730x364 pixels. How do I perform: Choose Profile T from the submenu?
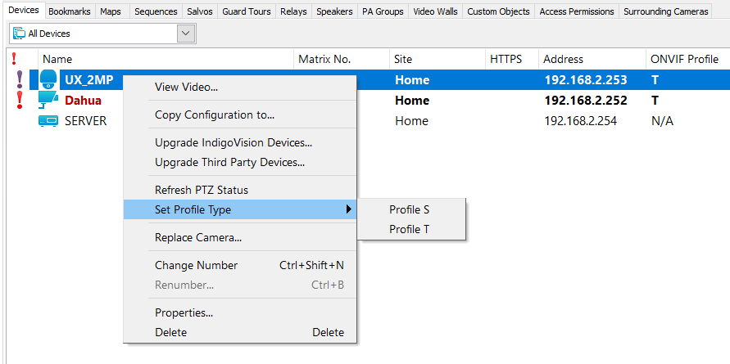coord(410,230)
